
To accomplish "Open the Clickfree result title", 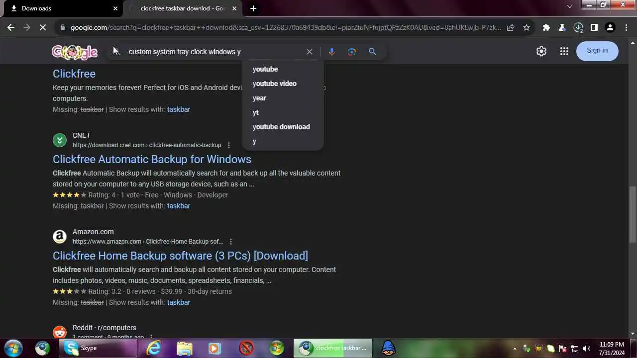I will (74, 74).
